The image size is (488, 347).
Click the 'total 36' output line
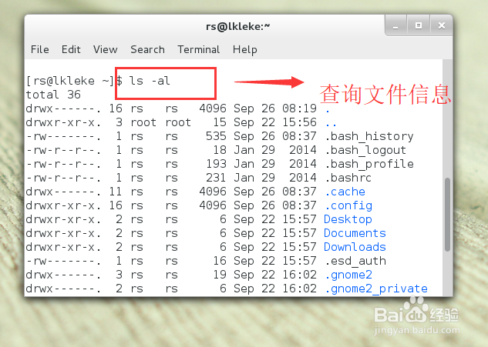[53, 95]
